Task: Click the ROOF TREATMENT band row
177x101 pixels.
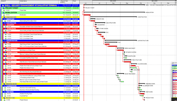Action: [x=41, y=74]
